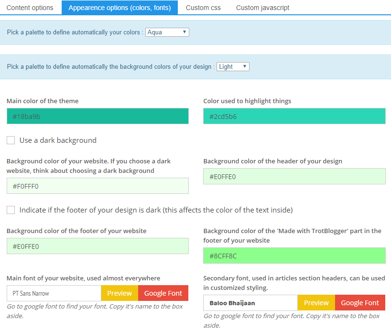Open the Appearance options tab
Screen dimensions: 391x331
pos(119,8)
